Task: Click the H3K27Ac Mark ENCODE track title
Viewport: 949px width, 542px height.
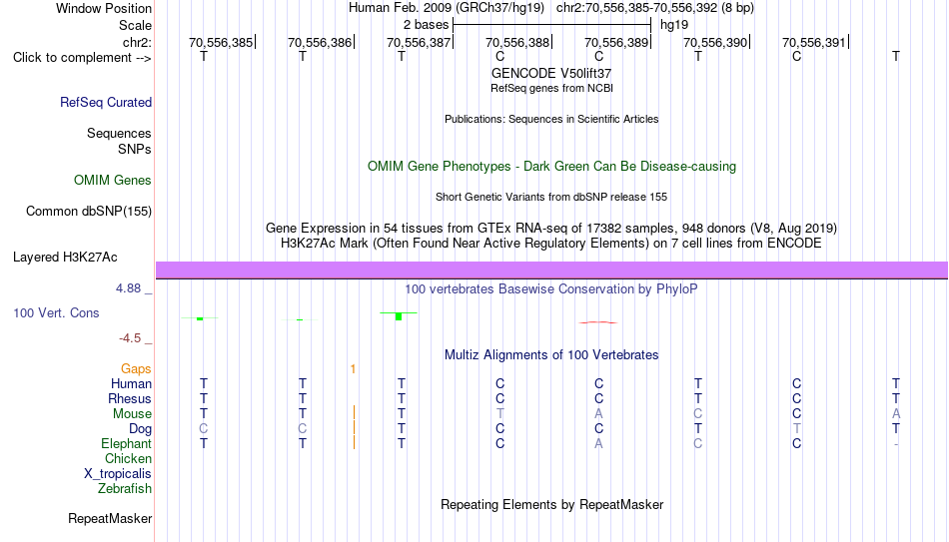Action: [551, 244]
